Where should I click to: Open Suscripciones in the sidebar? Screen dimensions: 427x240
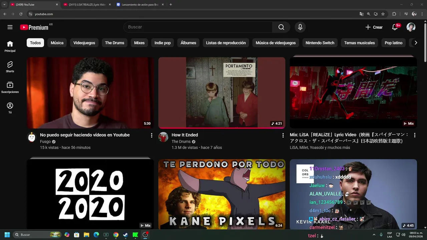[10, 87]
